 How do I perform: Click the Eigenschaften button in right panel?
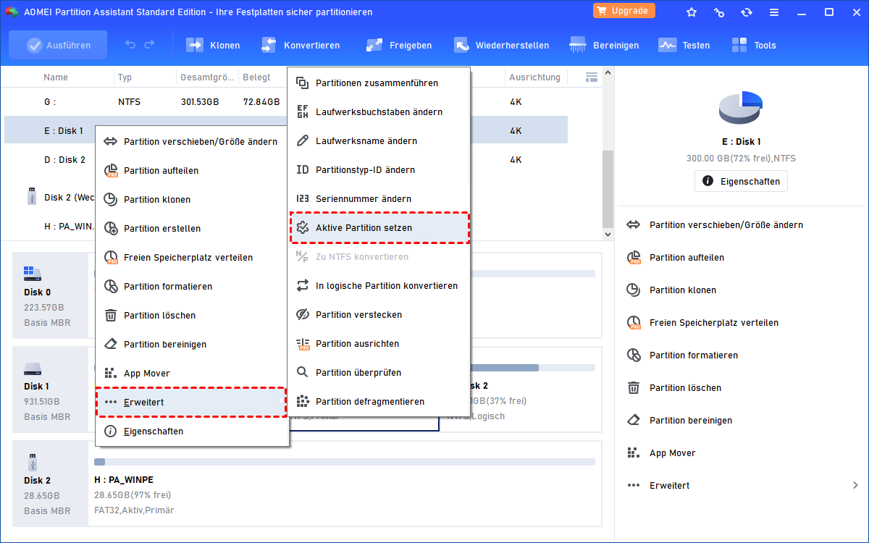pyautogui.click(x=741, y=182)
